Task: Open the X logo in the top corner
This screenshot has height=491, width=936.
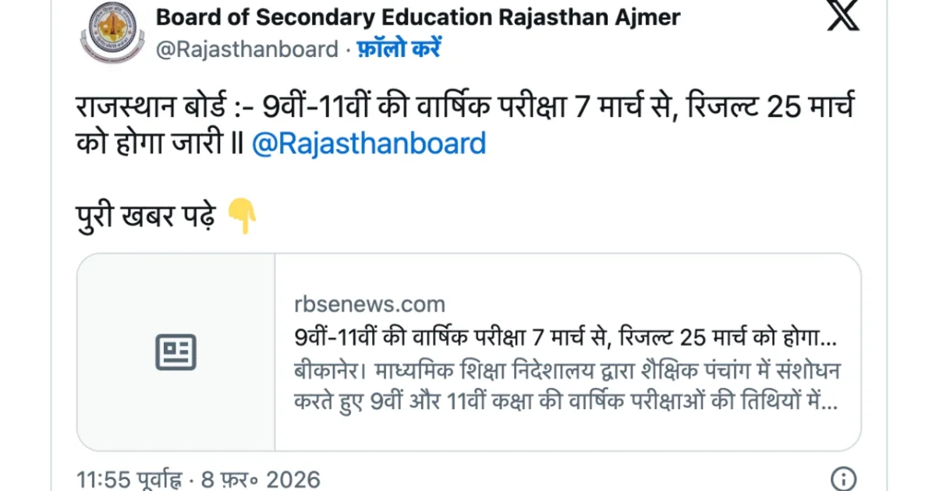Action: (x=843, y=16)
